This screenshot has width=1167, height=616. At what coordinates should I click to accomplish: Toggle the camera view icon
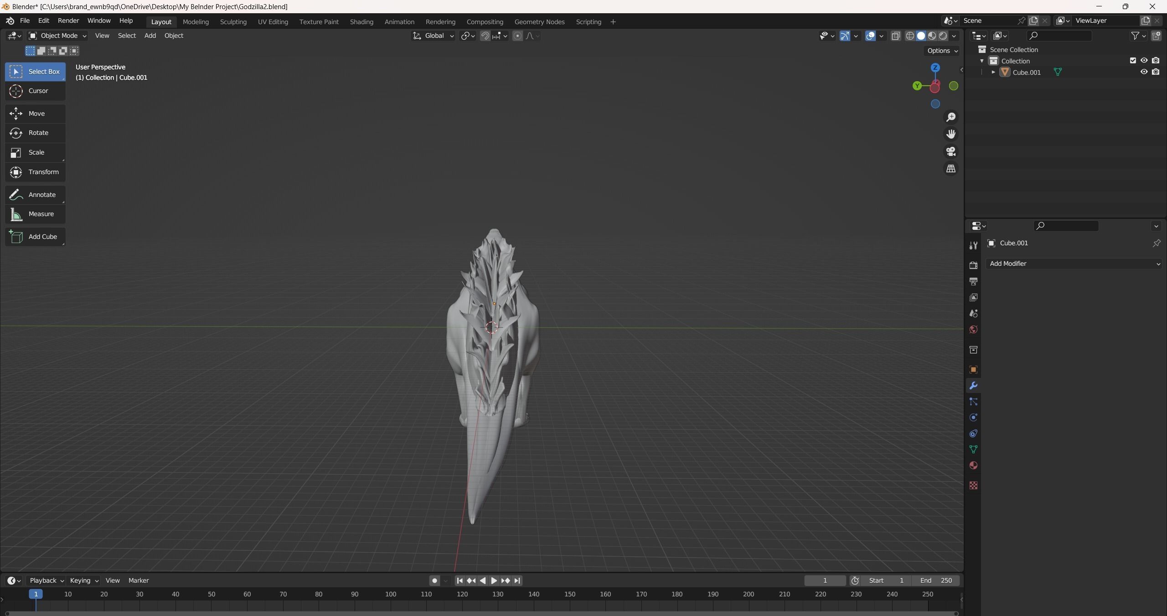(x=951, y=151)
